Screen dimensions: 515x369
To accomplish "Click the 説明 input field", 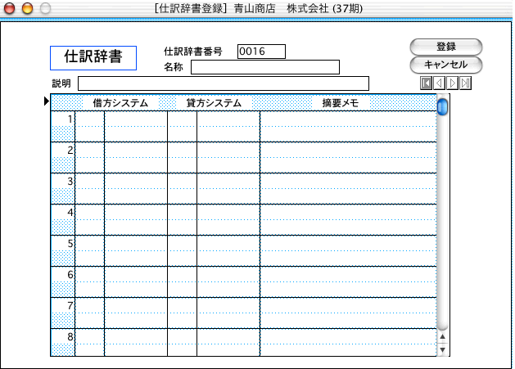I will pos(224,83).
